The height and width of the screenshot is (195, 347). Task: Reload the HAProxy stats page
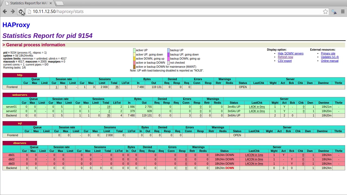click(20, 11)
